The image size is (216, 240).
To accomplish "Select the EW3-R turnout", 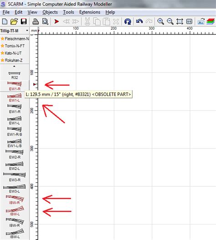I will tap(15, 177).
